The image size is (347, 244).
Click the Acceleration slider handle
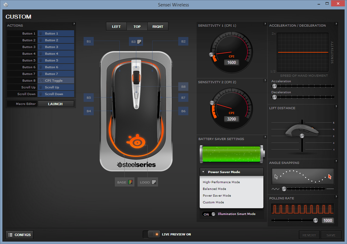tap(274, 86)
